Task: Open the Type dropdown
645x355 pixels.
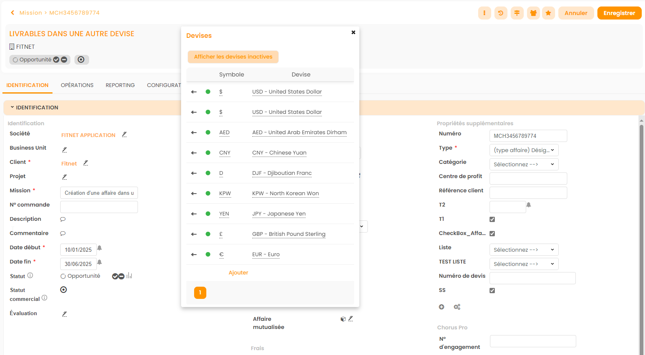Action: [524, 150]
